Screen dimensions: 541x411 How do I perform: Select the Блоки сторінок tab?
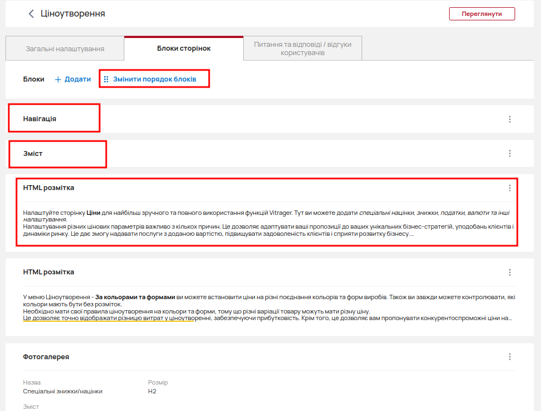tap(184, 48)
